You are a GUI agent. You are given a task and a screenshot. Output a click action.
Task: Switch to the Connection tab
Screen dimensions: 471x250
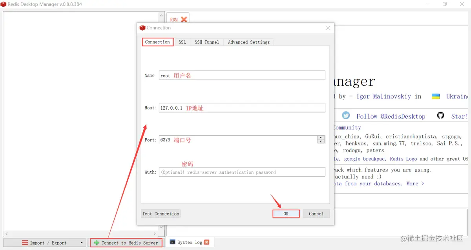click(x=157, y=42)
